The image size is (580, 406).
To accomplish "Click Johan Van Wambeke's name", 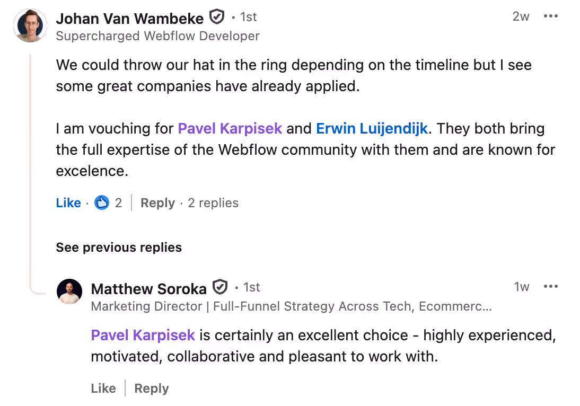I will click(129, 18).
